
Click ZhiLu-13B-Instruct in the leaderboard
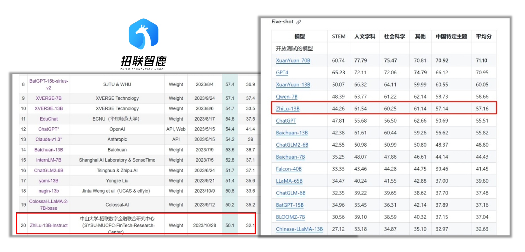point(49,225)
